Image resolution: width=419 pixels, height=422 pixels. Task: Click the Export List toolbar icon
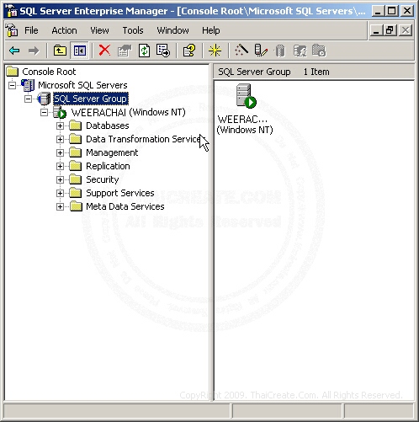163,51
